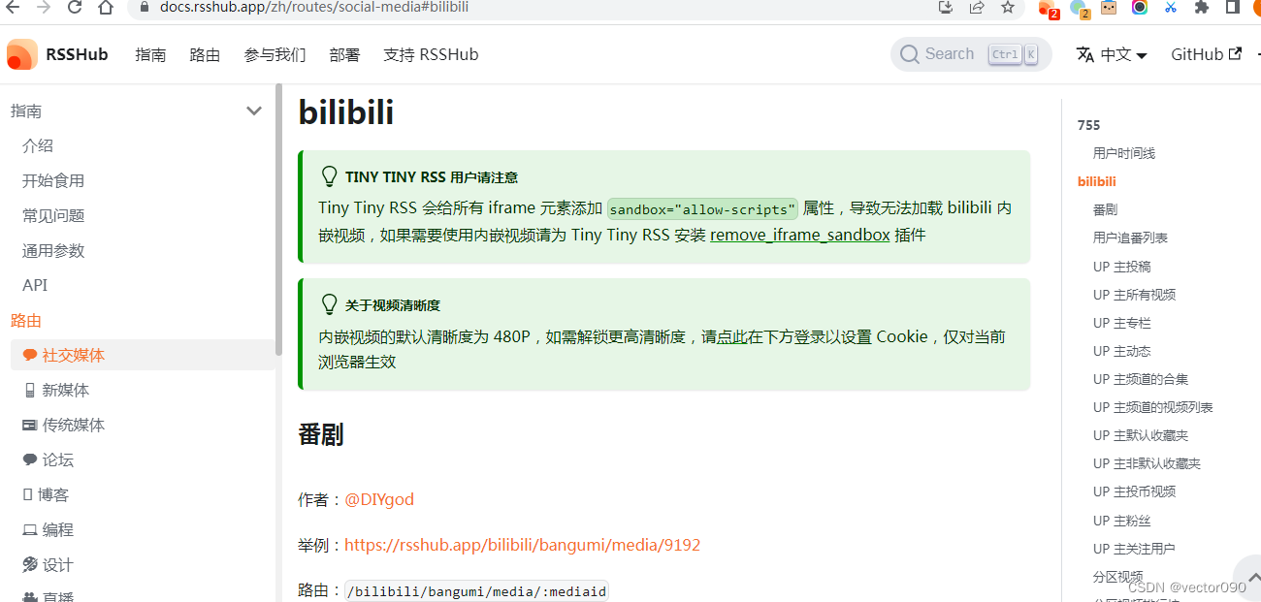This screenshot has width=1261, height=602.
Task: Jump to UP 主粉丝 in contents
Action: tap(1122, 521)
